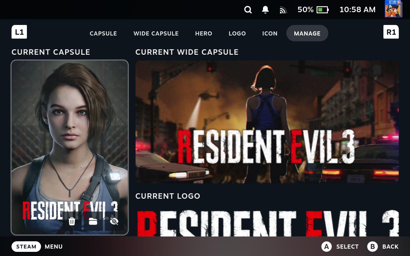Hide the current capsule with eye-slash icon
410x256 pixels.
click(114, 221)
